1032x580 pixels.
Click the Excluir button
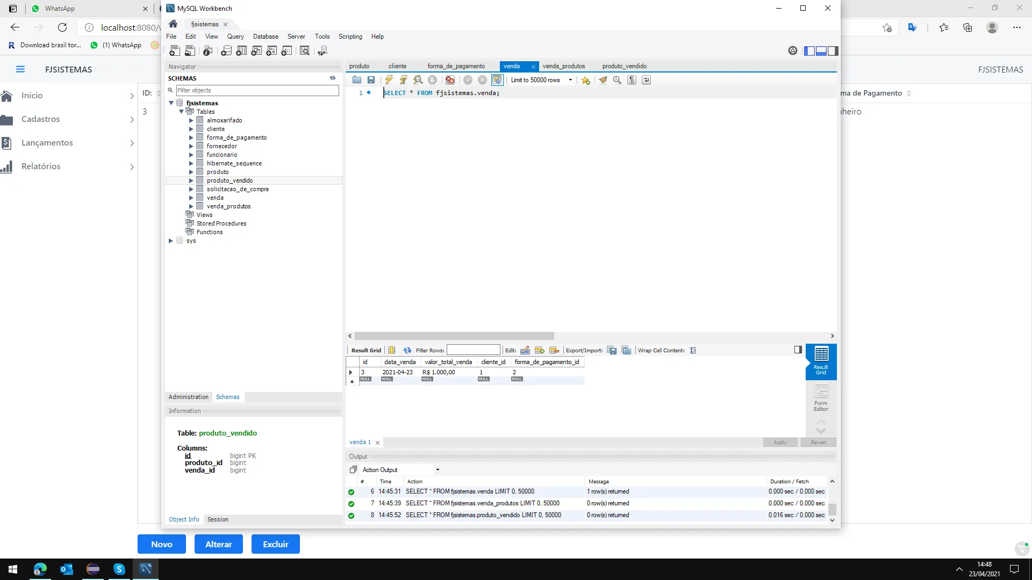(x=275, y=544)
